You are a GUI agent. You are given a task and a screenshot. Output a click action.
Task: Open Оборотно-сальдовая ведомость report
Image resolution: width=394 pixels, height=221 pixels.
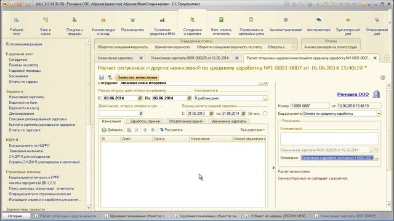tap(123, 47)
